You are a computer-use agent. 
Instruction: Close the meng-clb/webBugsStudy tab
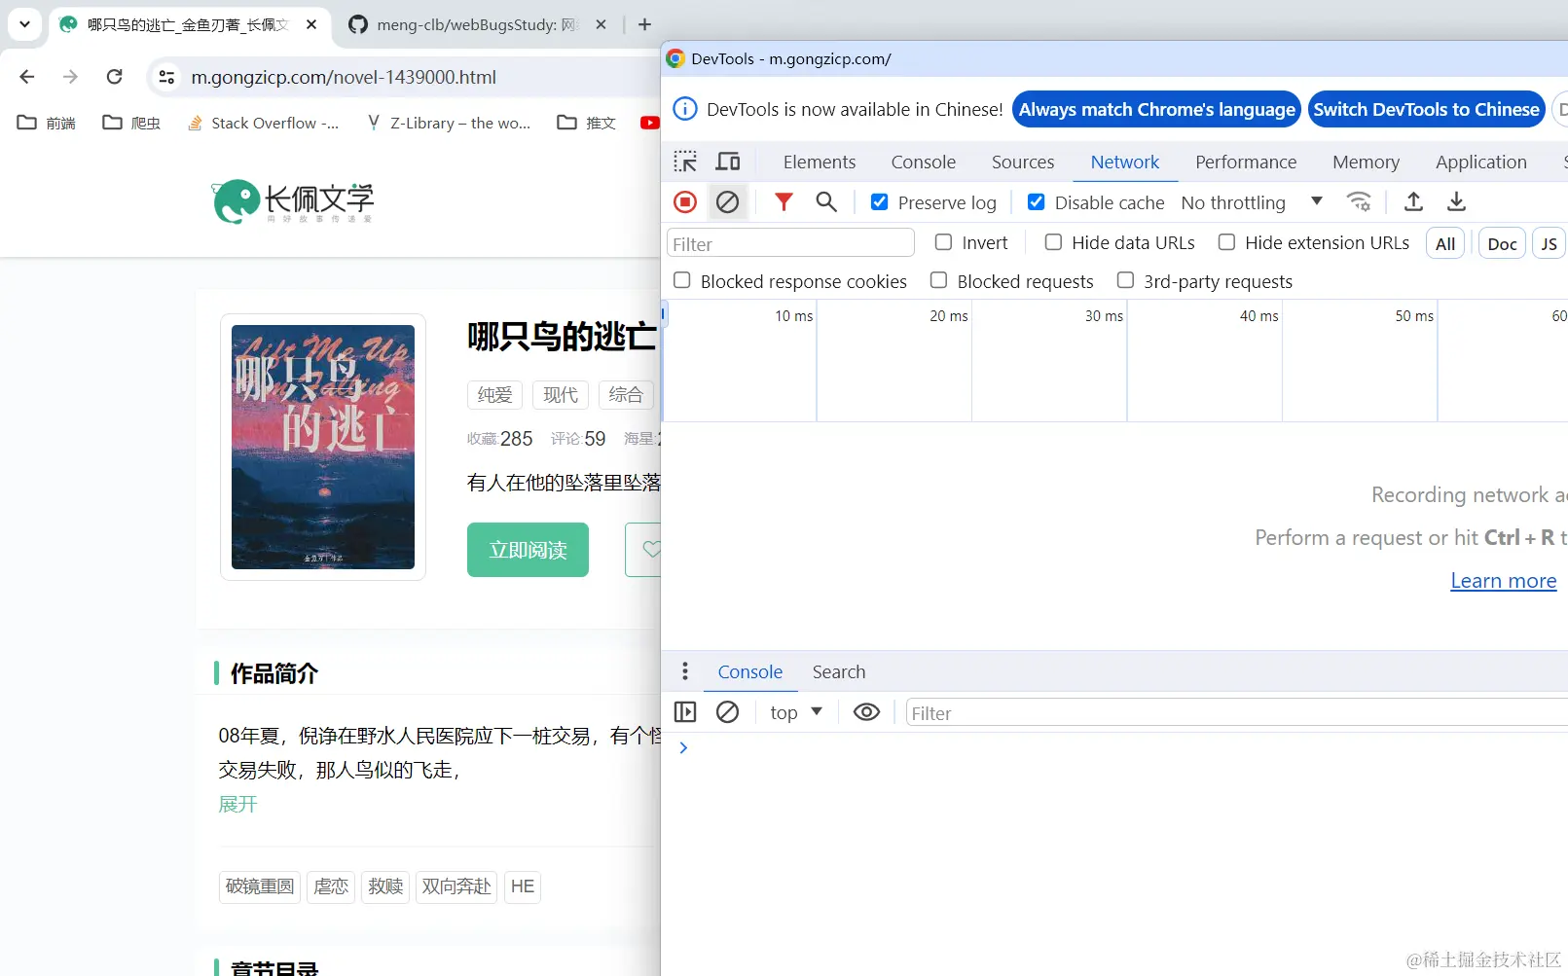click(602, 24)
